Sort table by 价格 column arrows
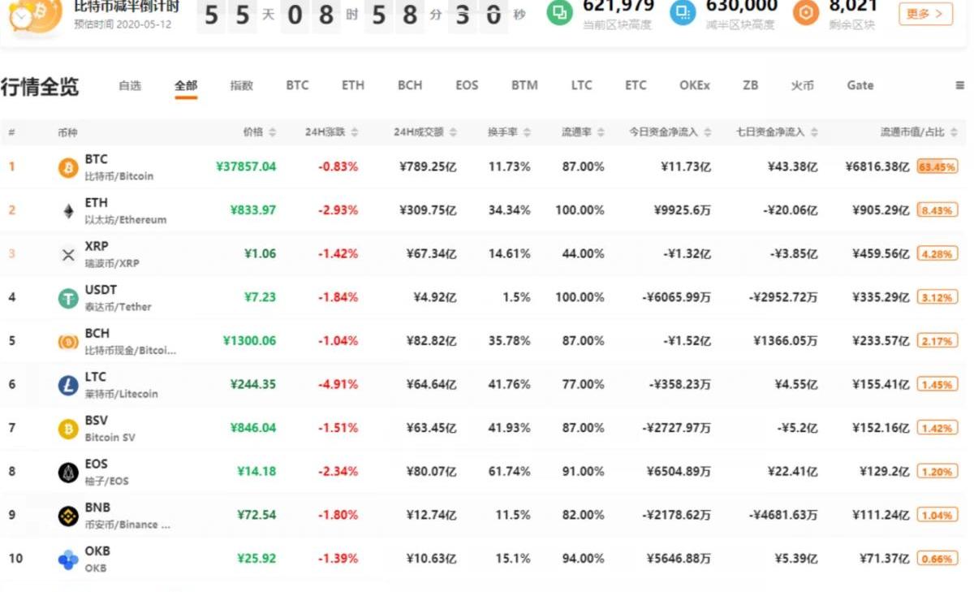 coord(273,132)
